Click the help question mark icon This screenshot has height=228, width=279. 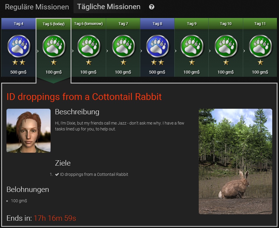click(x=152, y=7)
